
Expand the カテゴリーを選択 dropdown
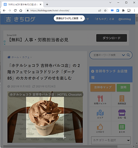click(x=111, y=140)
